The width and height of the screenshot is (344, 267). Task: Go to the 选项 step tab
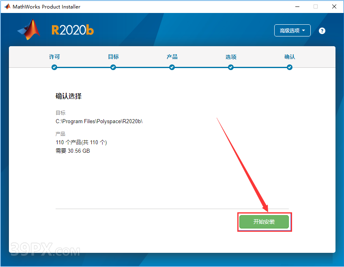coord(231,57)
